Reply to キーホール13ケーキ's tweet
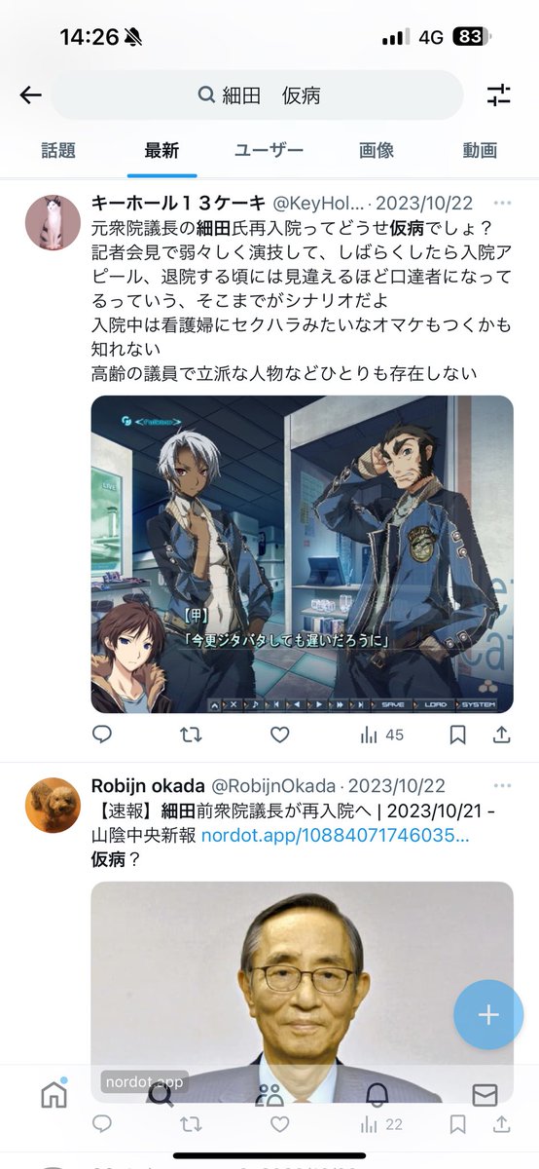 (x=102, y=735)
